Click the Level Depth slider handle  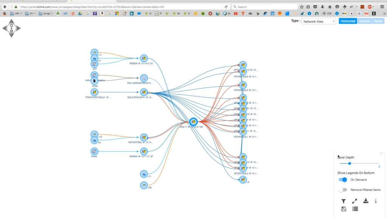pos(349,163)
